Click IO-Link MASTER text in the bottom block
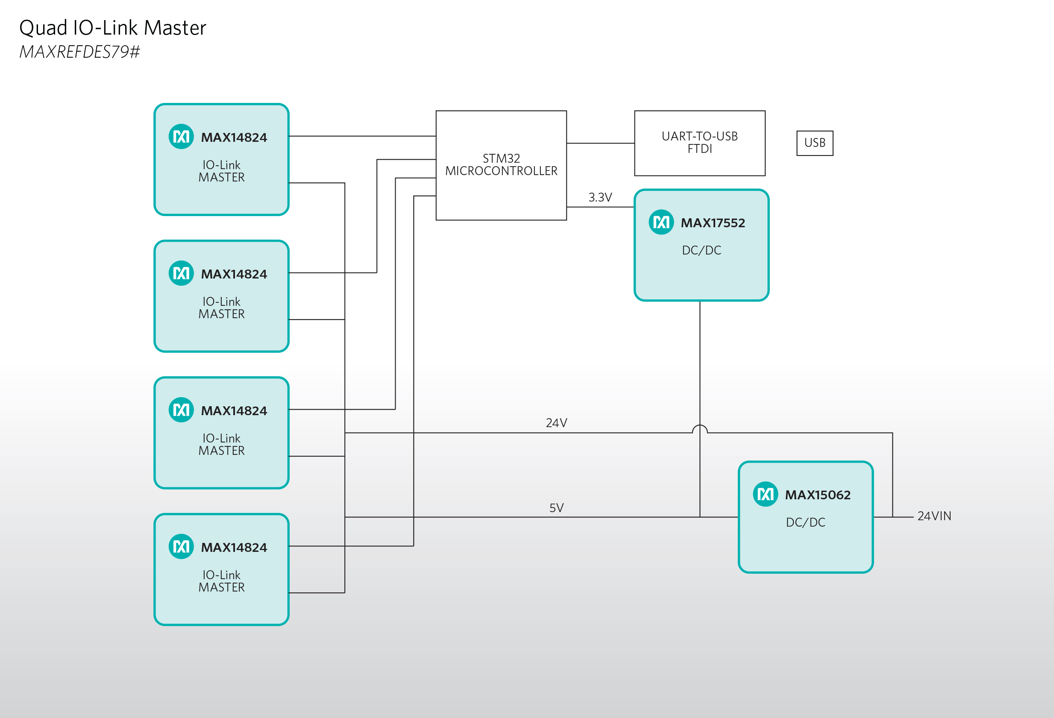The image size is (1054, 718). tap(221, 581)
